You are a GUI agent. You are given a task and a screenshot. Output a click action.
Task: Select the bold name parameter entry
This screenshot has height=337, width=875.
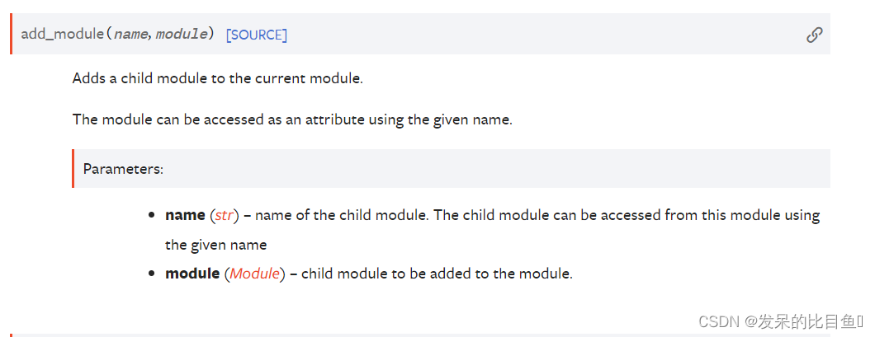[185, 216]
